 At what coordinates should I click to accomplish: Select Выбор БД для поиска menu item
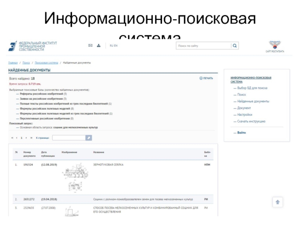(252, 88)
